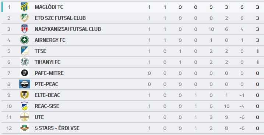Click the REAC-SISE yellow shield logo
The width and height of the screenshot is (264, 135).
point(24,106)
